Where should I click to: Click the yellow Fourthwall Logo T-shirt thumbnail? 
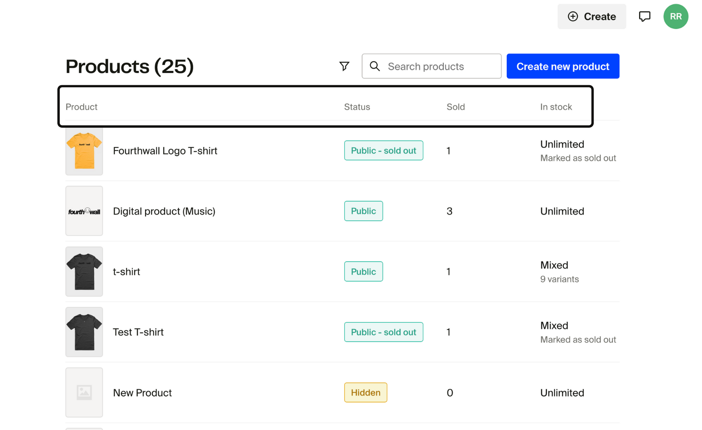tap(84, 150)
